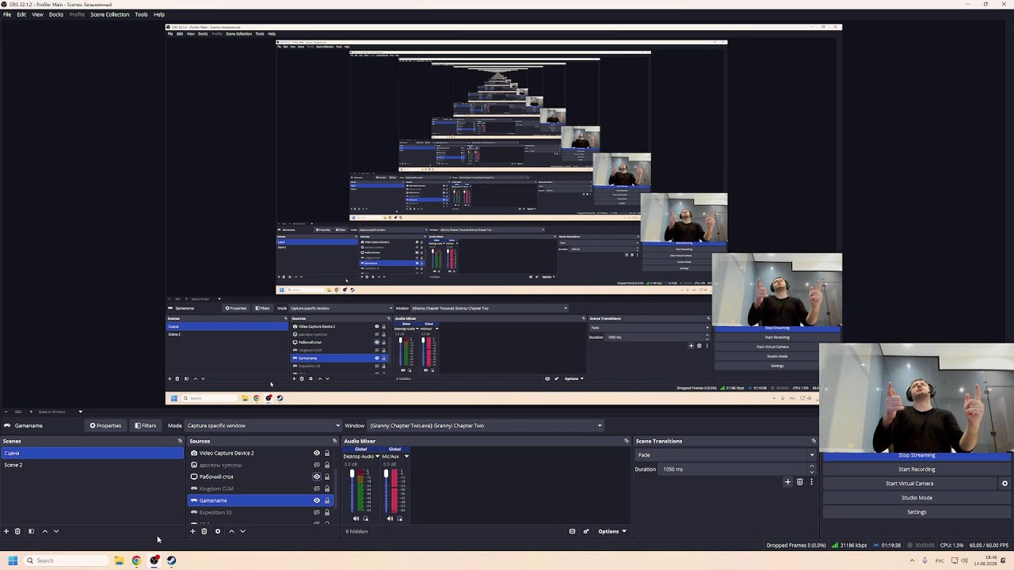Hide Video Capture Device 2 source
The image size is (1014, 570).
click(317, 453)
